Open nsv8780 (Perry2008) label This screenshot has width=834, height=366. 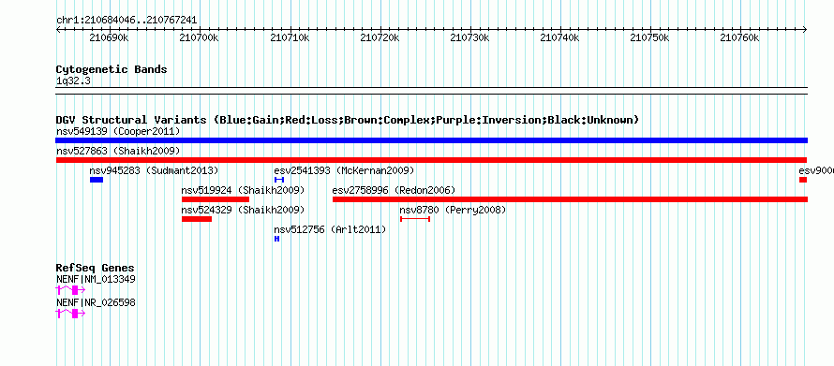tap(453, 210)
